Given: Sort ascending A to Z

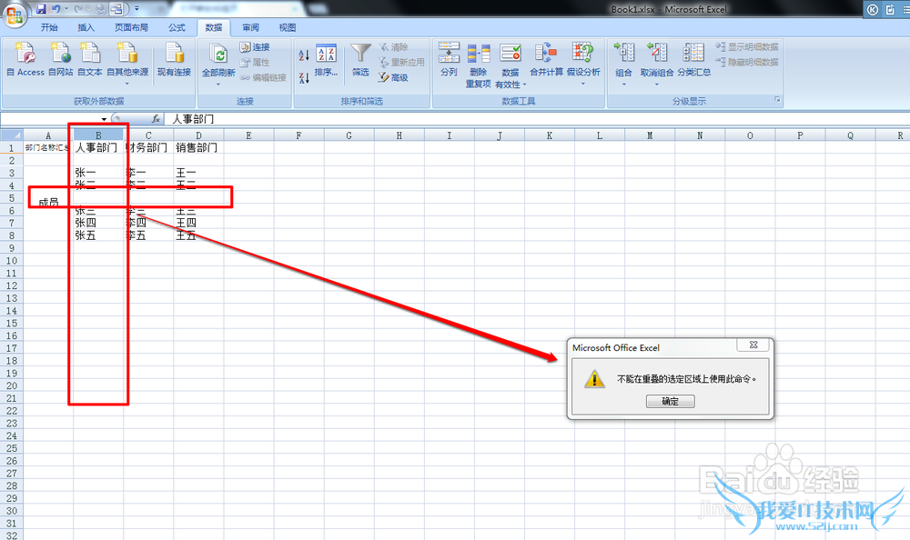Looking at the screenshot, I should pos(304,55).
